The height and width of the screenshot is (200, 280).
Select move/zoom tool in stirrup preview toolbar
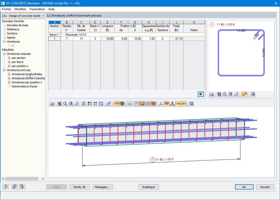(x=219, y=94)
